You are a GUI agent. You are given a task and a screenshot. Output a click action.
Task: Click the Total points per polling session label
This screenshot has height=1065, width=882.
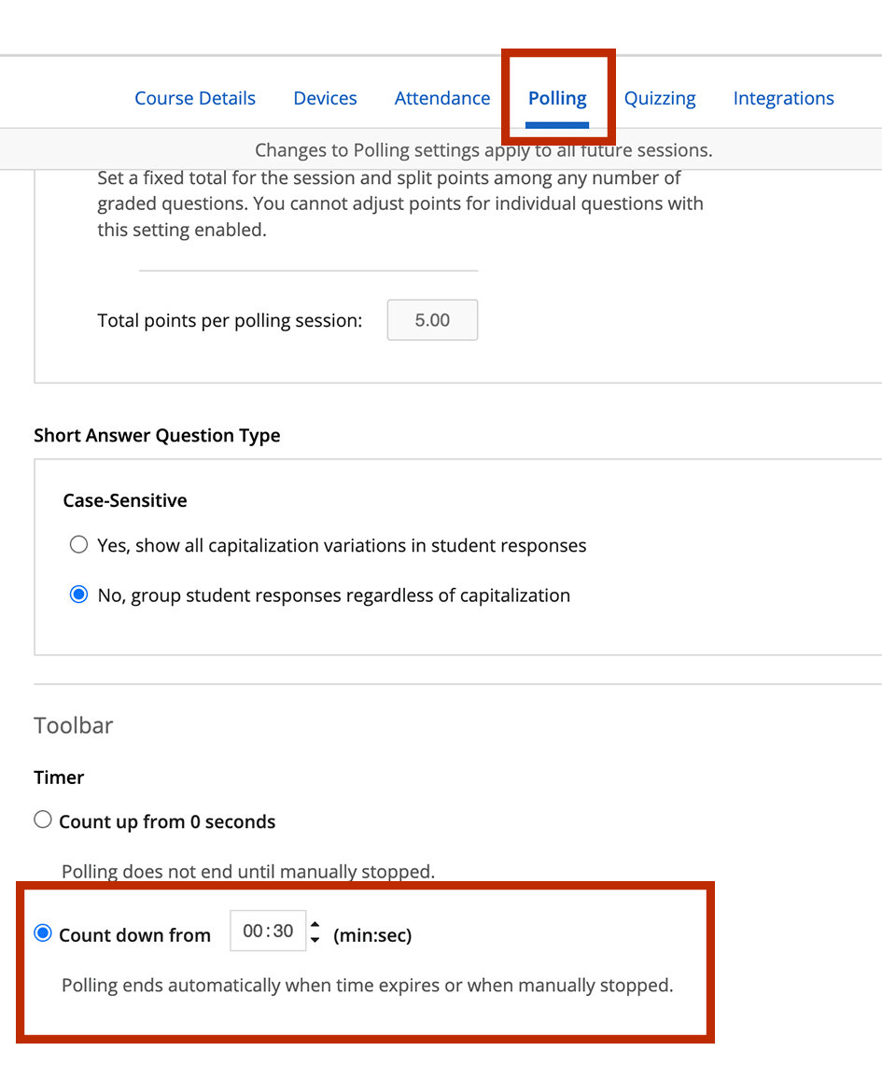coord(230,320)
